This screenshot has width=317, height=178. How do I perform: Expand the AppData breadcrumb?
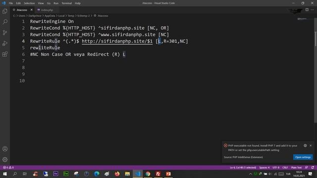point(50,16)
